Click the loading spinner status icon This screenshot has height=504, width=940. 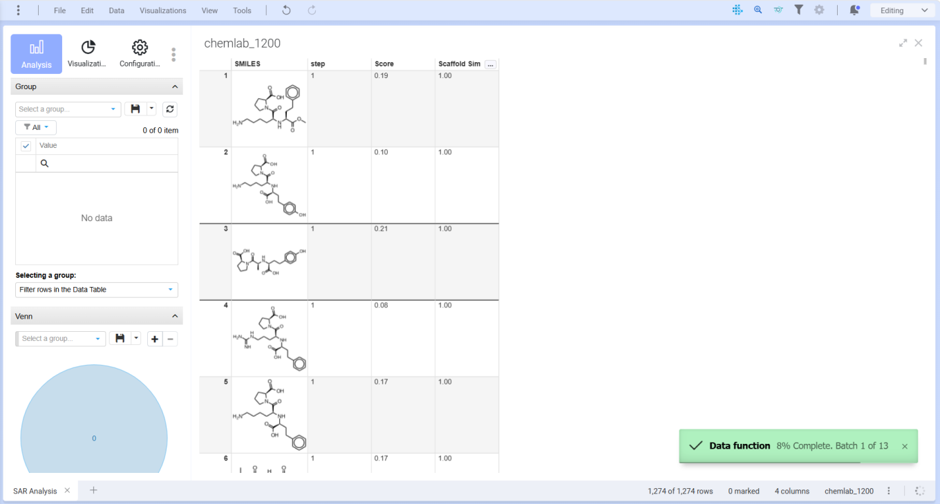(x=920, y=492)
